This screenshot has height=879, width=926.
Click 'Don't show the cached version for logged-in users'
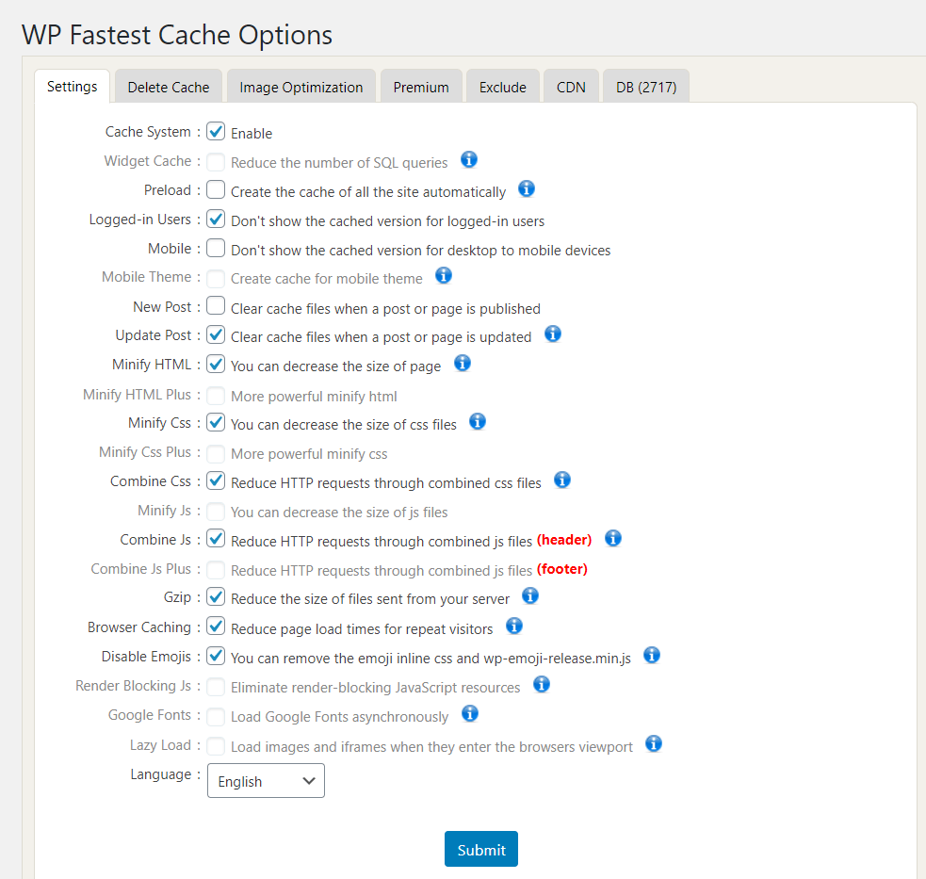387,221
